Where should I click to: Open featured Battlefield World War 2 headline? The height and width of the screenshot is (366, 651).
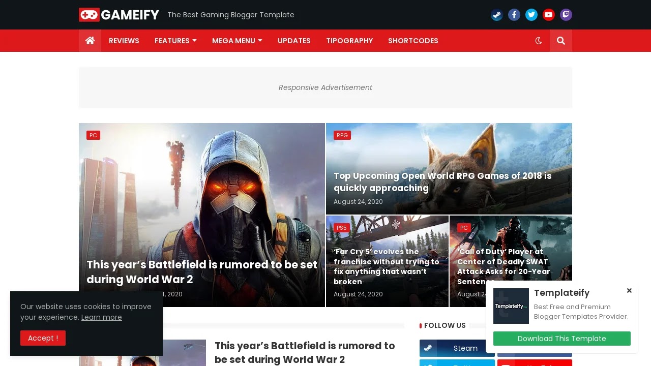tap(202, 272)
